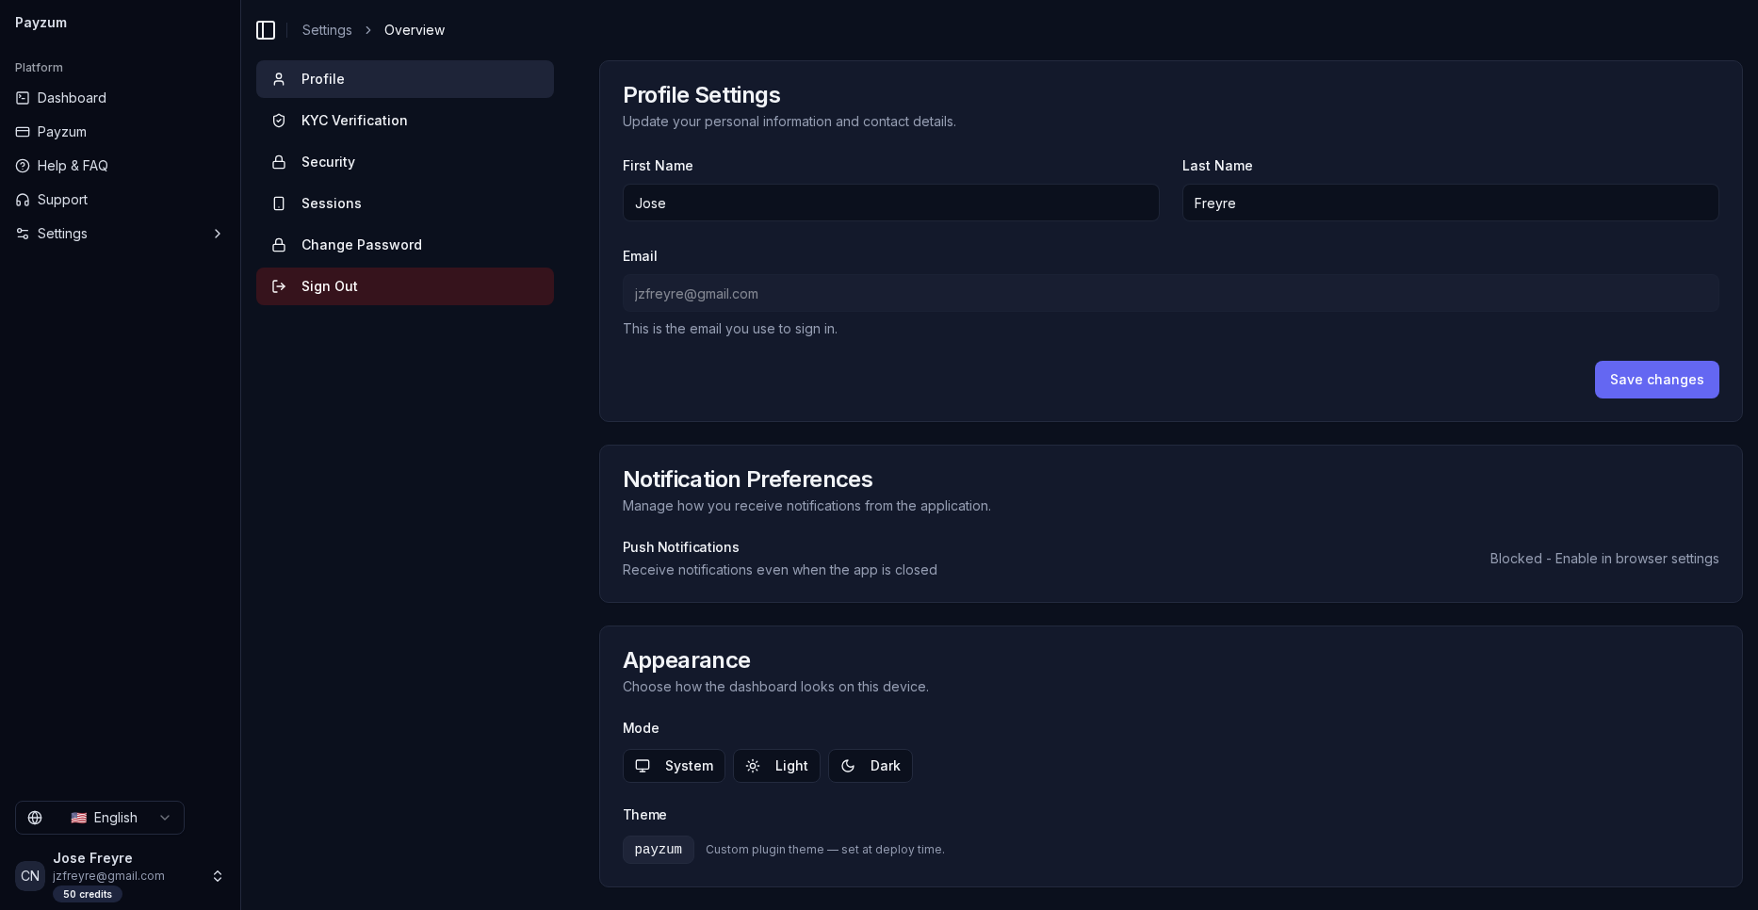Click the Security lock icon
This screenshot has width=1758, height=910.
pos(279,162)
